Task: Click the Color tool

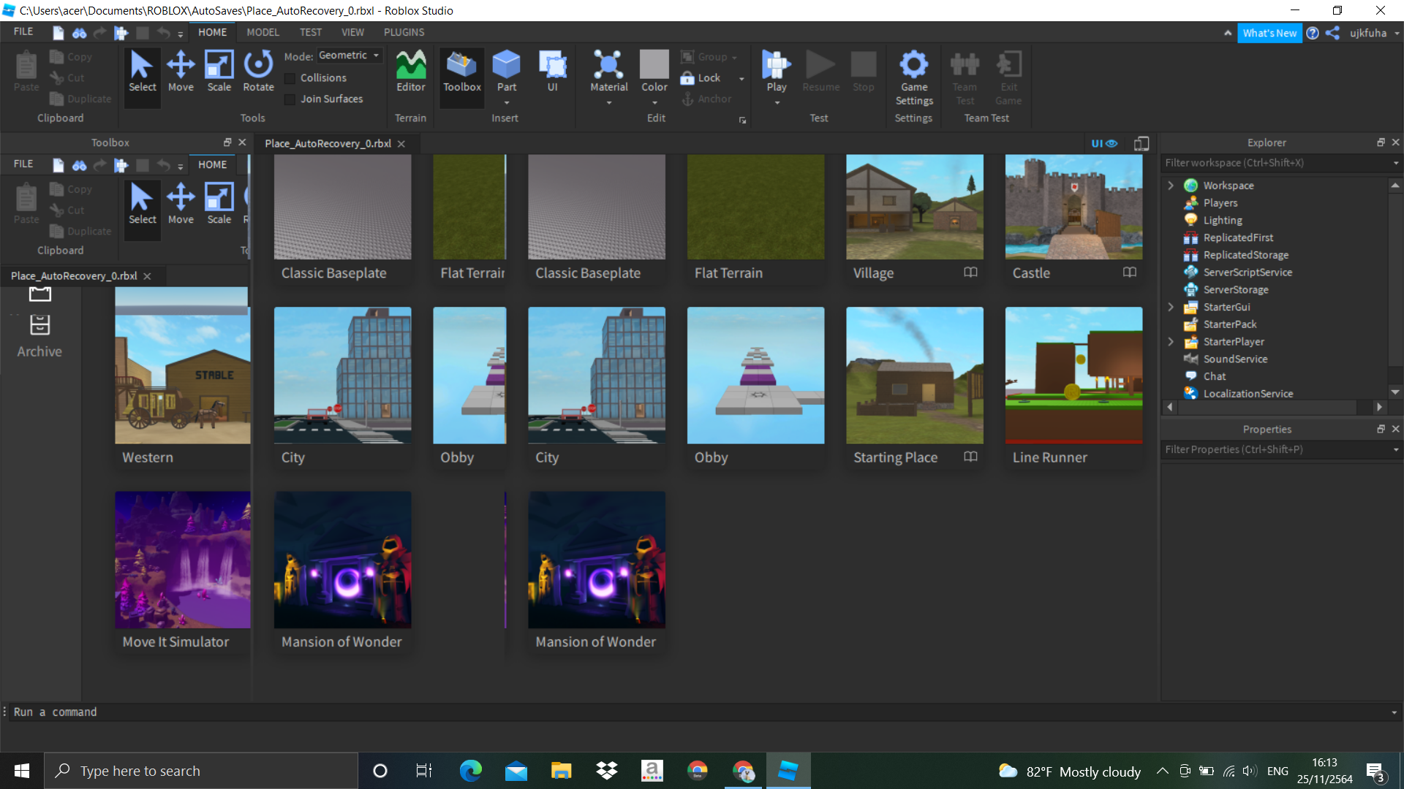Action: click(654, 72)
